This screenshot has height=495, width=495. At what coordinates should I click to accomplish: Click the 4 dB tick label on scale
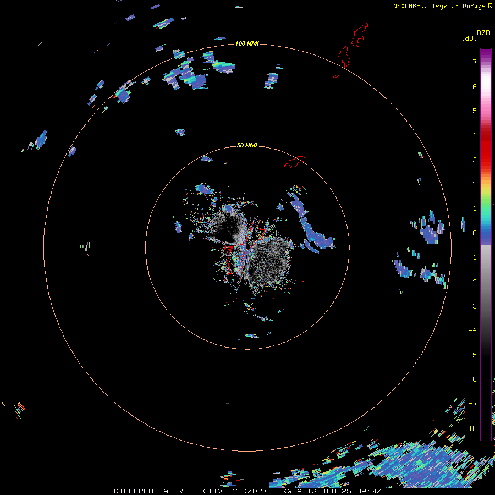(x=475, y=135)
